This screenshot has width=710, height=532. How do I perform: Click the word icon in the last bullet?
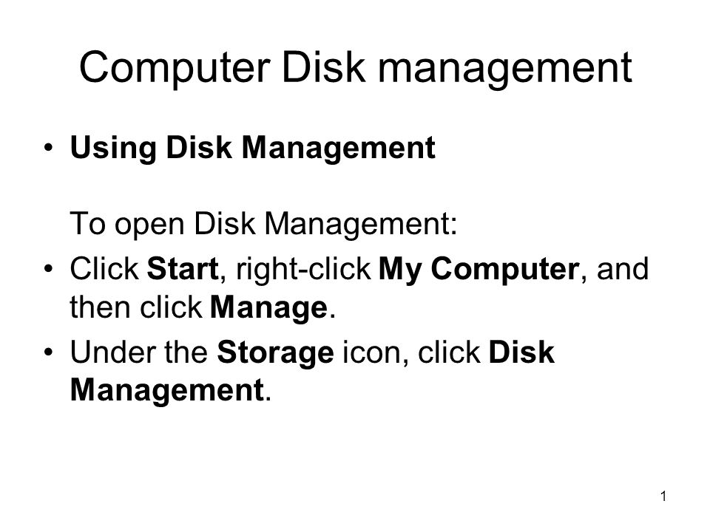coord(372,353)
